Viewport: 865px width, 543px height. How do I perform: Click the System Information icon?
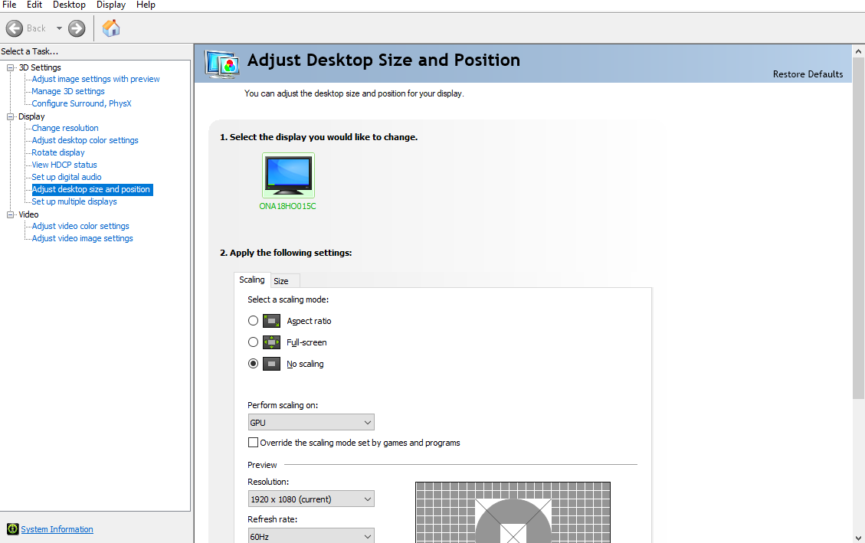point(12,529)
